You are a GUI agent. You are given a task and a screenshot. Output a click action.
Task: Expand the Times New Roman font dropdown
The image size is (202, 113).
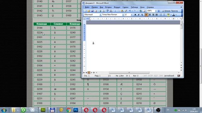[x=123, y=15]
